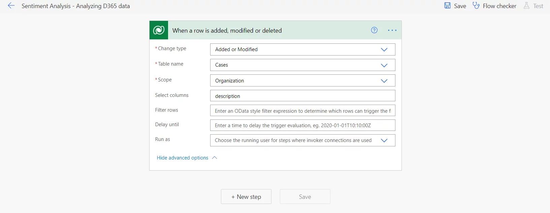Click the Delay until input field
The width and height of the screenshot is (550, 213).
pyautogui.click(x=302, y=125)
